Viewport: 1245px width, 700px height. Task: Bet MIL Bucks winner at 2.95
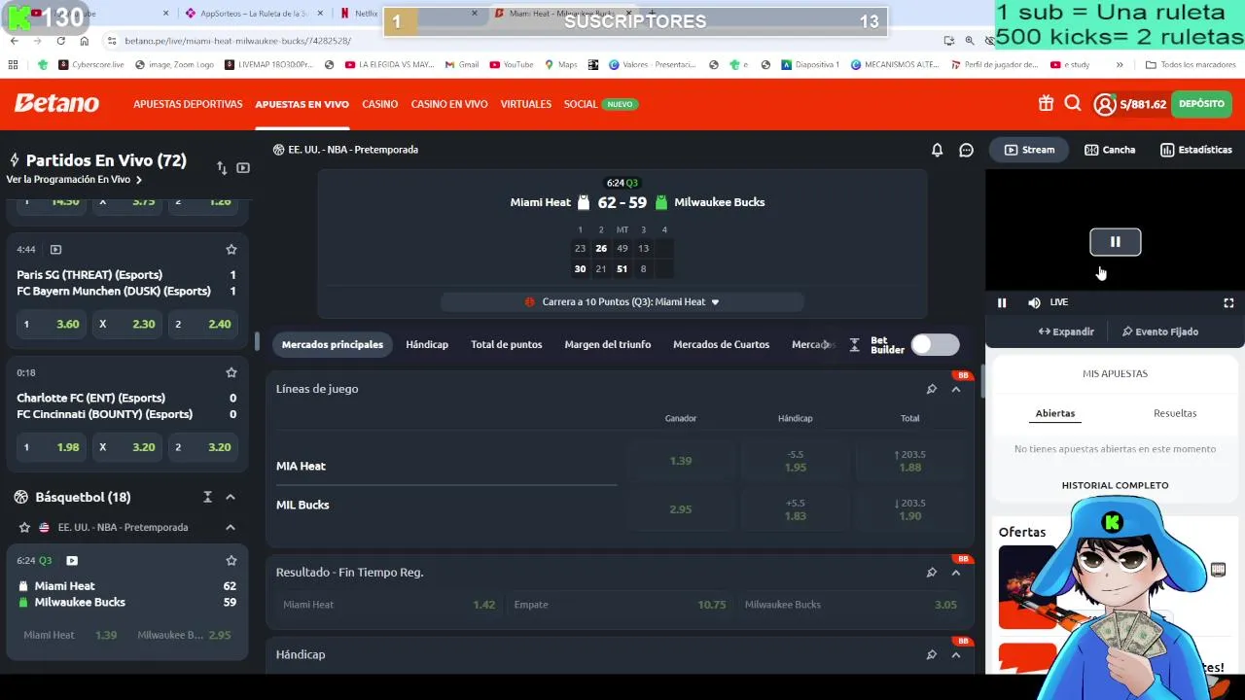coord(681,509)
